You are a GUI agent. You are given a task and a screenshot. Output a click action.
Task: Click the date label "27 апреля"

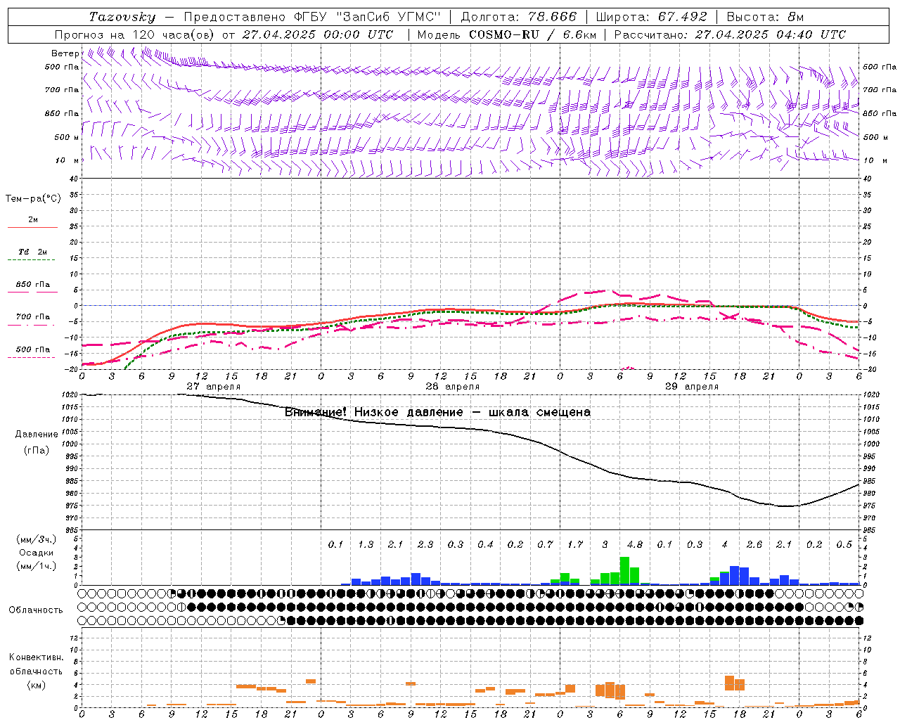(213, 387)
